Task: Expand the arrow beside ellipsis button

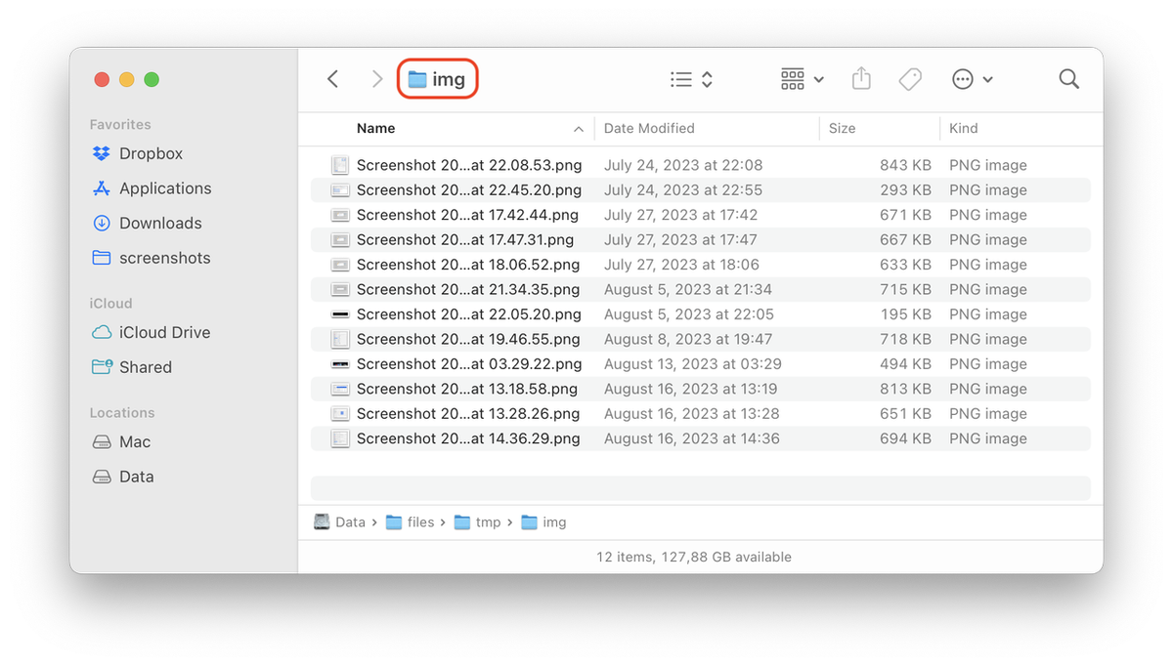Action: (x=987, y=80)
